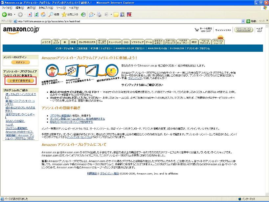Screen dimensions: 269x202
Task: Click the shopping cart View Cart icon
Action: tap(197, 30)
